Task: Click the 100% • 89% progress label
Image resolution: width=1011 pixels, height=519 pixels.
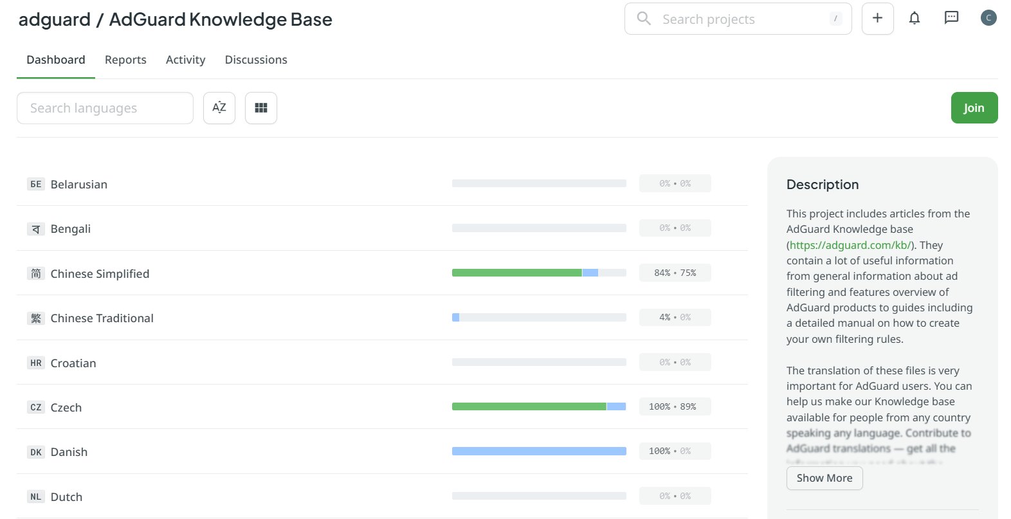Action: pos(675,406)
